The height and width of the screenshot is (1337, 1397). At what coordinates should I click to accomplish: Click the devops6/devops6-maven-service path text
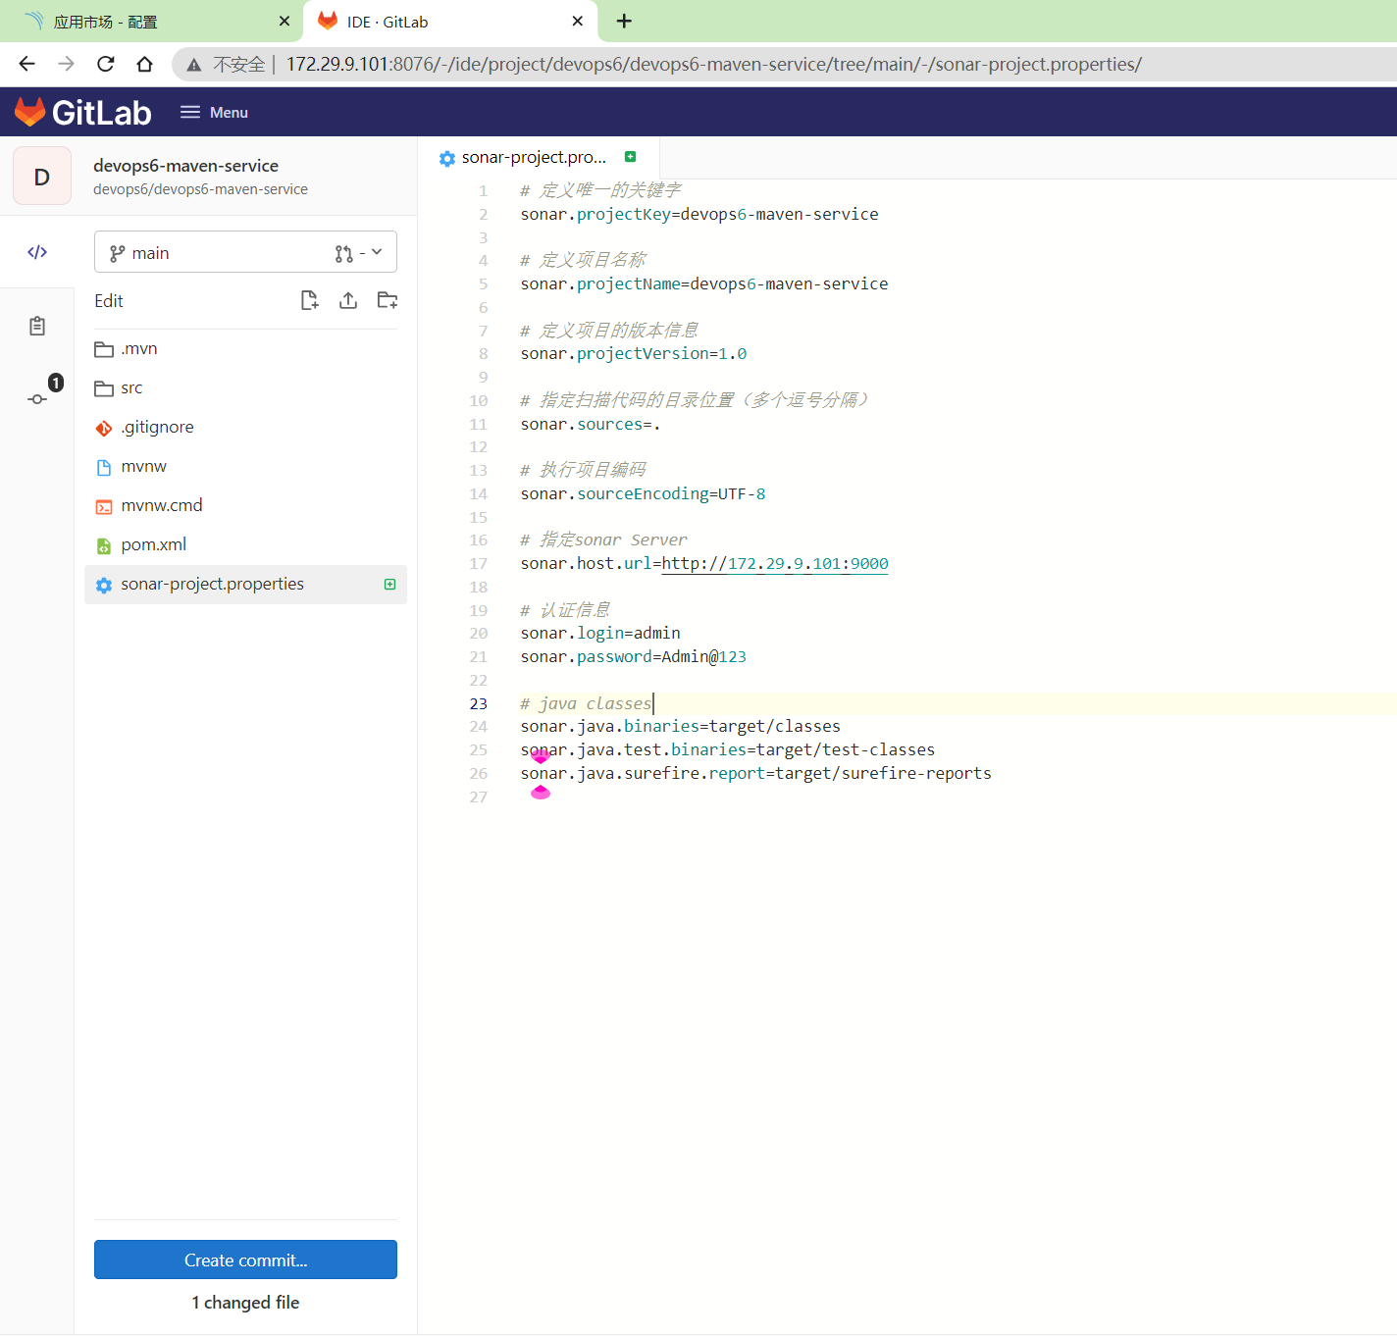point(200,189)
